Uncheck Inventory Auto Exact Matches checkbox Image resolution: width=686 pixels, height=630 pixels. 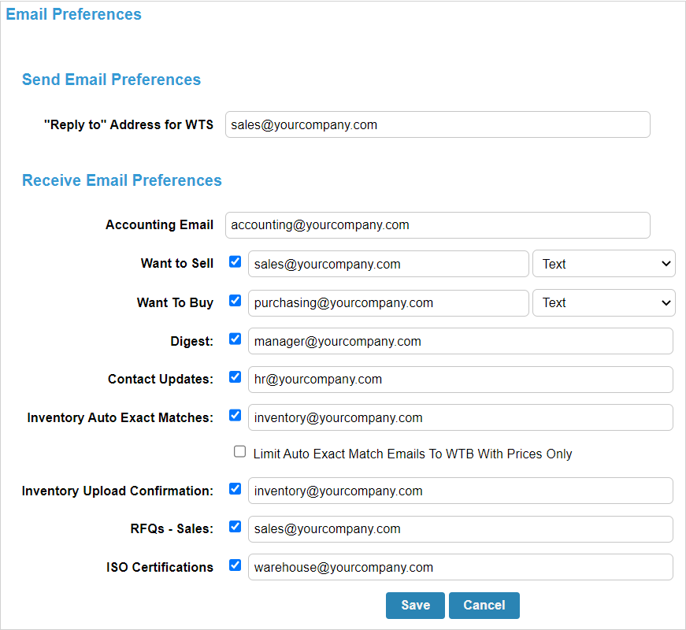tap(235, 415)
